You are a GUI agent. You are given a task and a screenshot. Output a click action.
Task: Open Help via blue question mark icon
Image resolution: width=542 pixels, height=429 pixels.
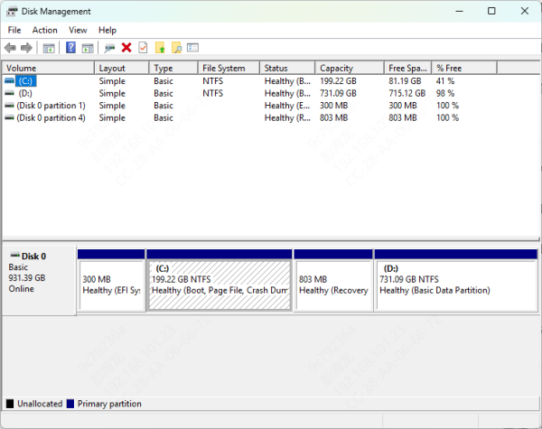70,48
